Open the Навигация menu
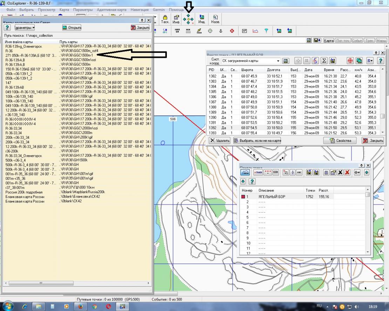The width and height of the screenshot is (389, 311). pyautogui.click(x=139, y=9)
